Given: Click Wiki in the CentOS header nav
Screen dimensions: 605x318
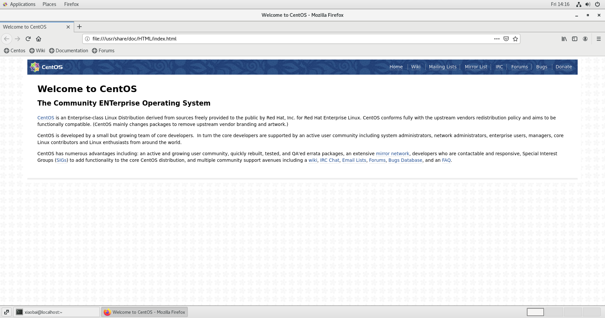Looking at the screenshot, I should [416, 67].
